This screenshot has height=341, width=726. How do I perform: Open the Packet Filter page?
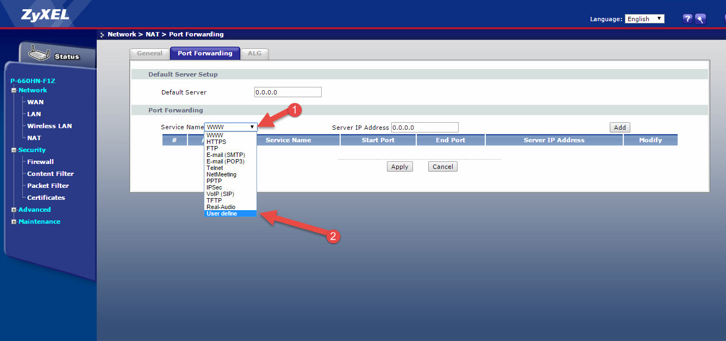(x=48, y=186)
